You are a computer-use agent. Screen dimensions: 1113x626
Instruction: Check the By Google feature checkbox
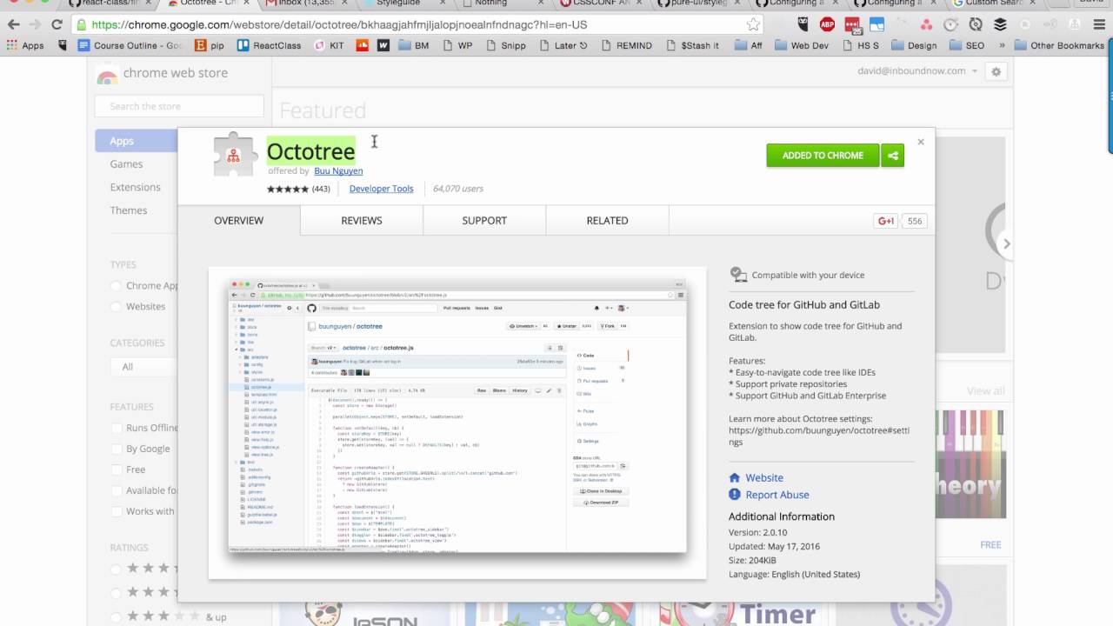(116, 449)
